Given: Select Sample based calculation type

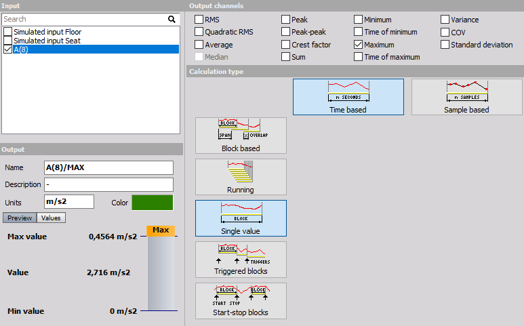Looking at the screenshot, I should point(466,97).
